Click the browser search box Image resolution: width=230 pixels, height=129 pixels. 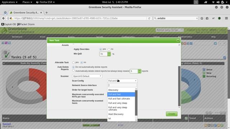coord(176,18)
